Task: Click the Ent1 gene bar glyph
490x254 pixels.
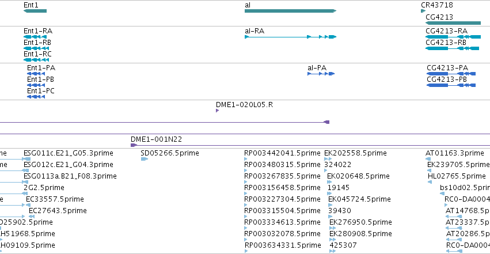Action: pos(35,11)
